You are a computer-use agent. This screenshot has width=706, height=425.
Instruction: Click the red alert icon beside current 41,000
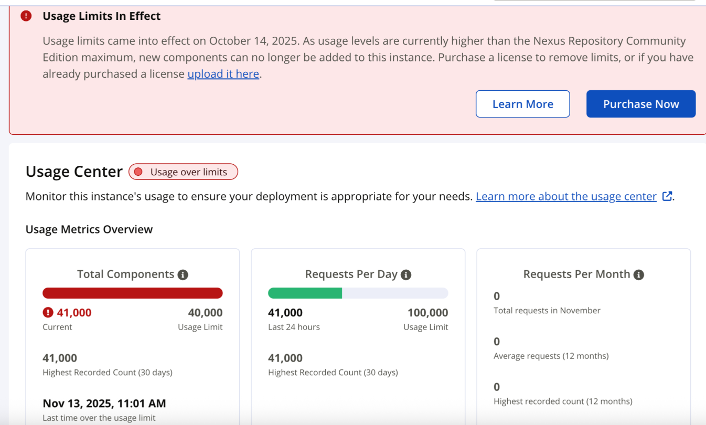(x=48, y=313)
